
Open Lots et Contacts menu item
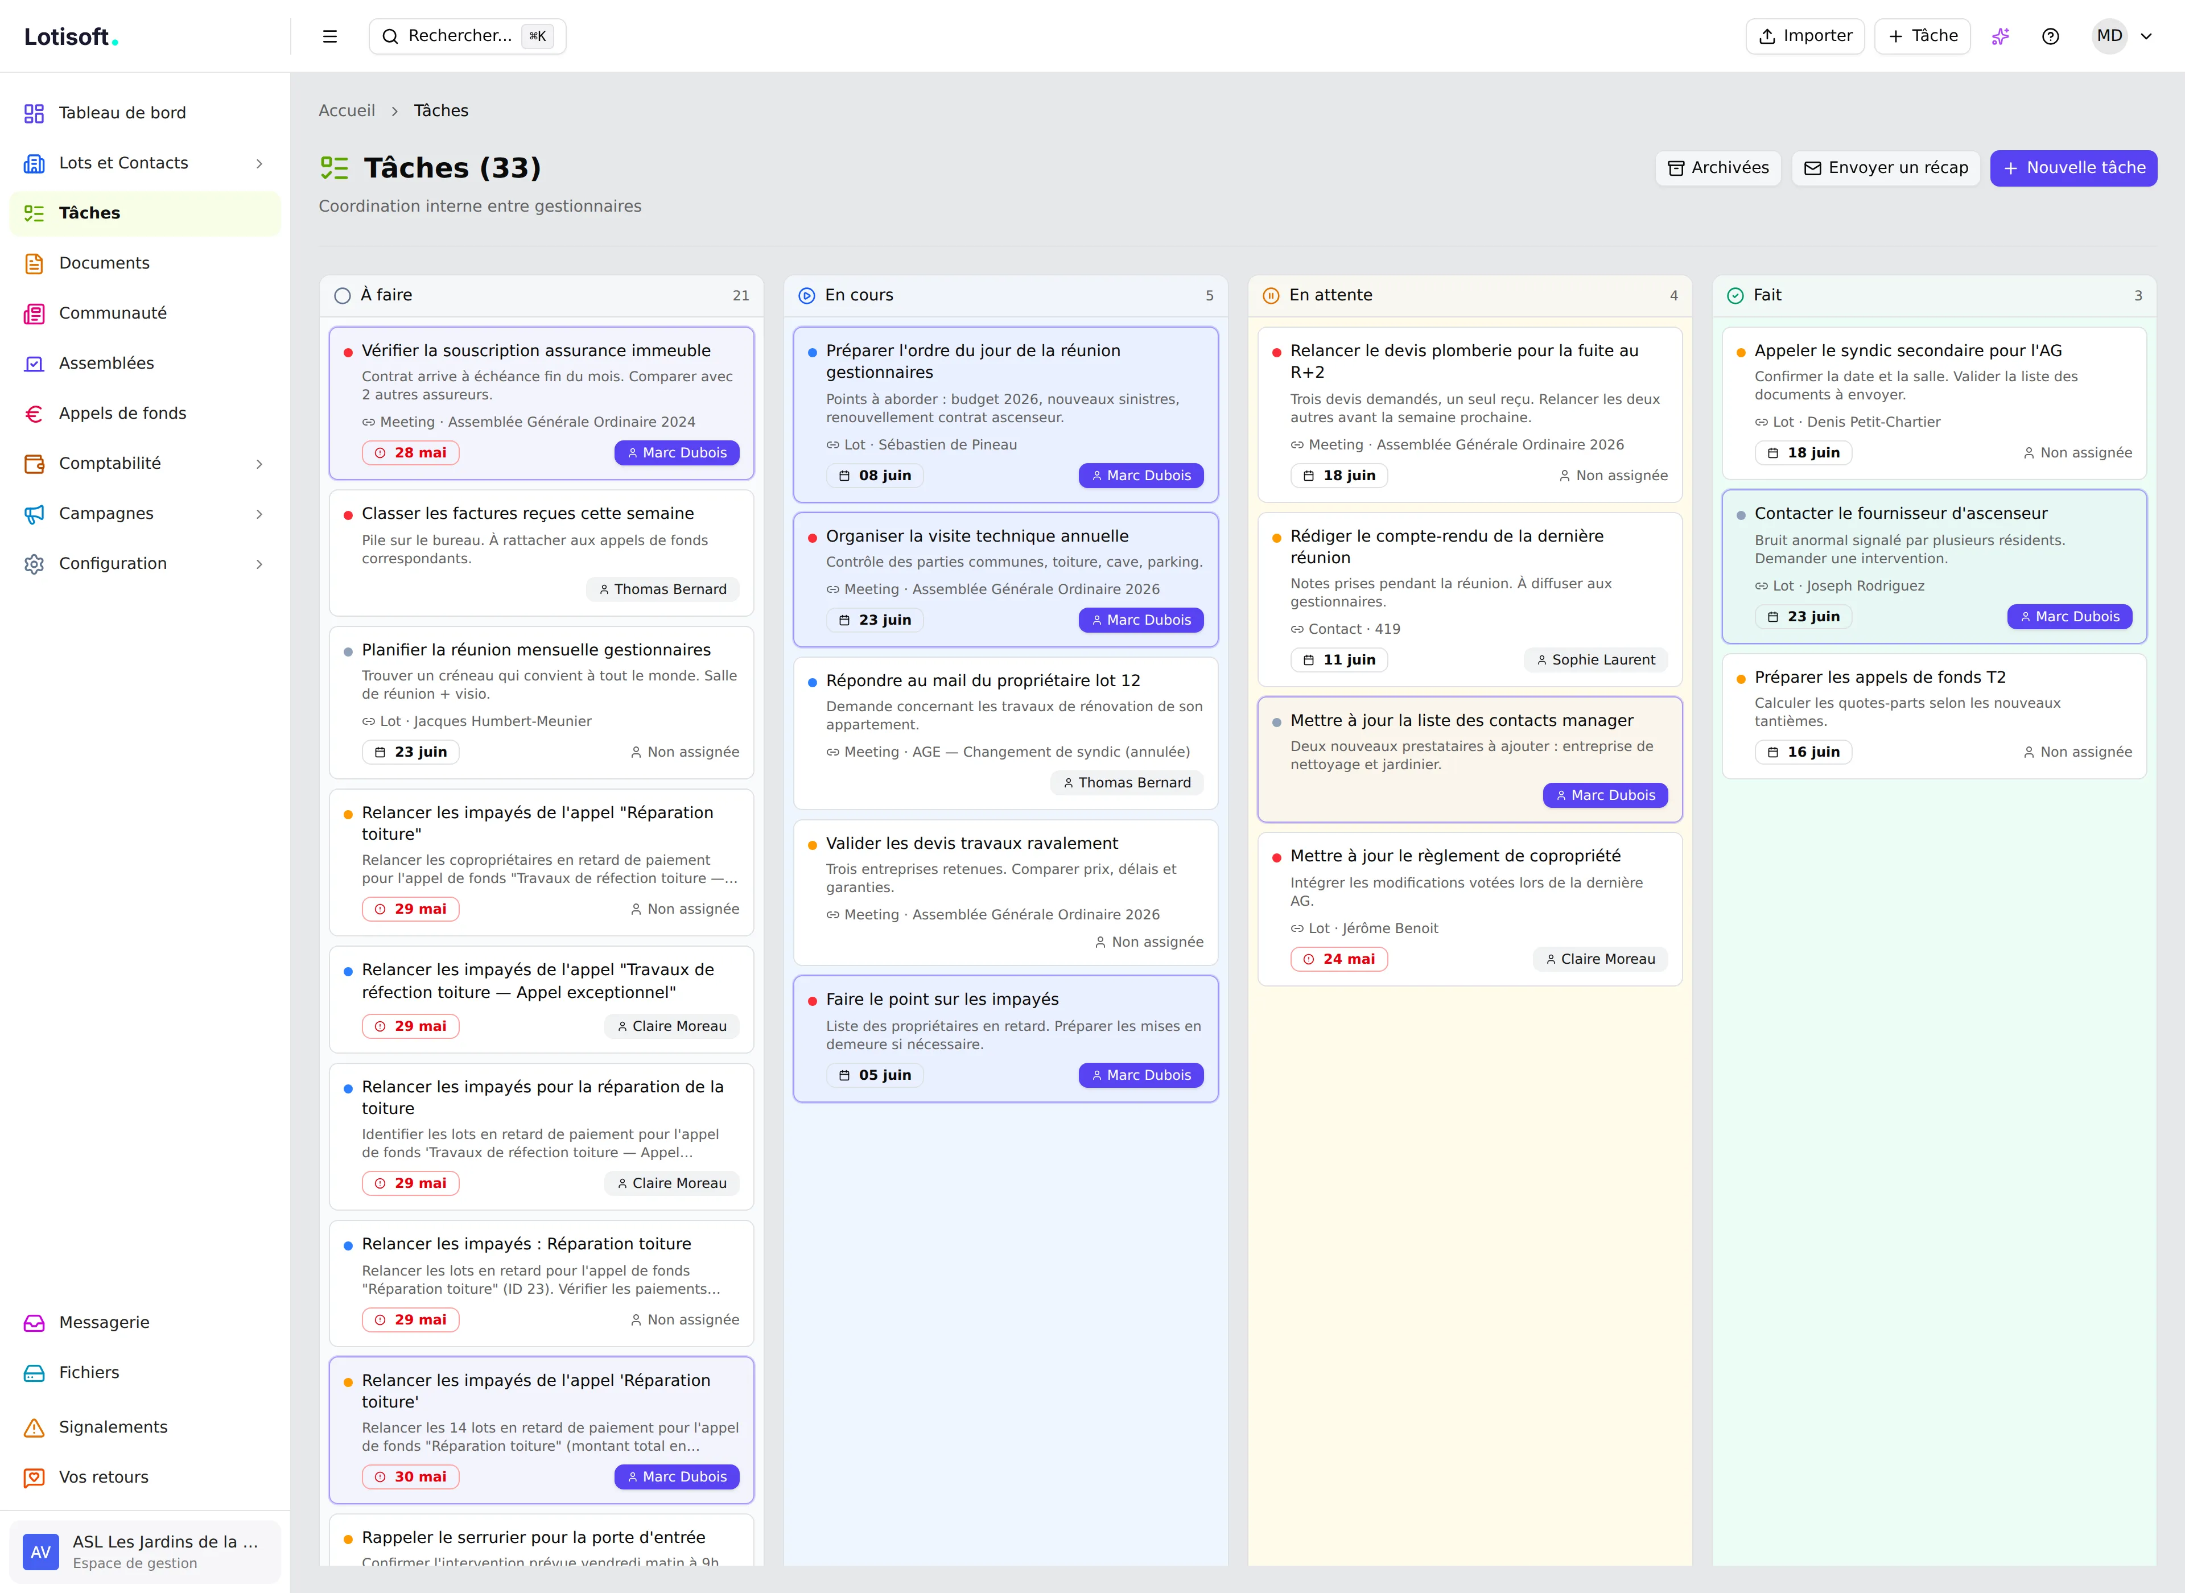click(x=145, y=163)
